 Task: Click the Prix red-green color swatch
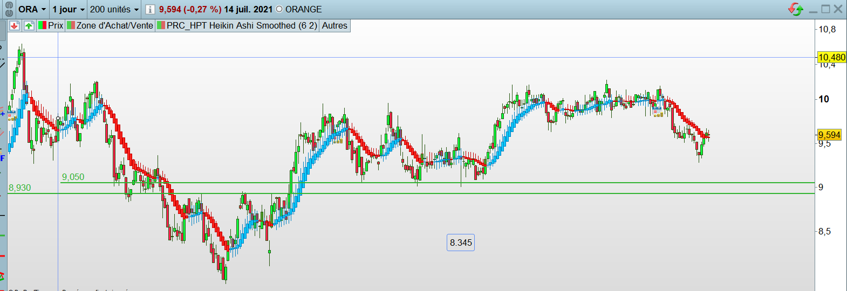pyautogui.click(x=42, y=25)
